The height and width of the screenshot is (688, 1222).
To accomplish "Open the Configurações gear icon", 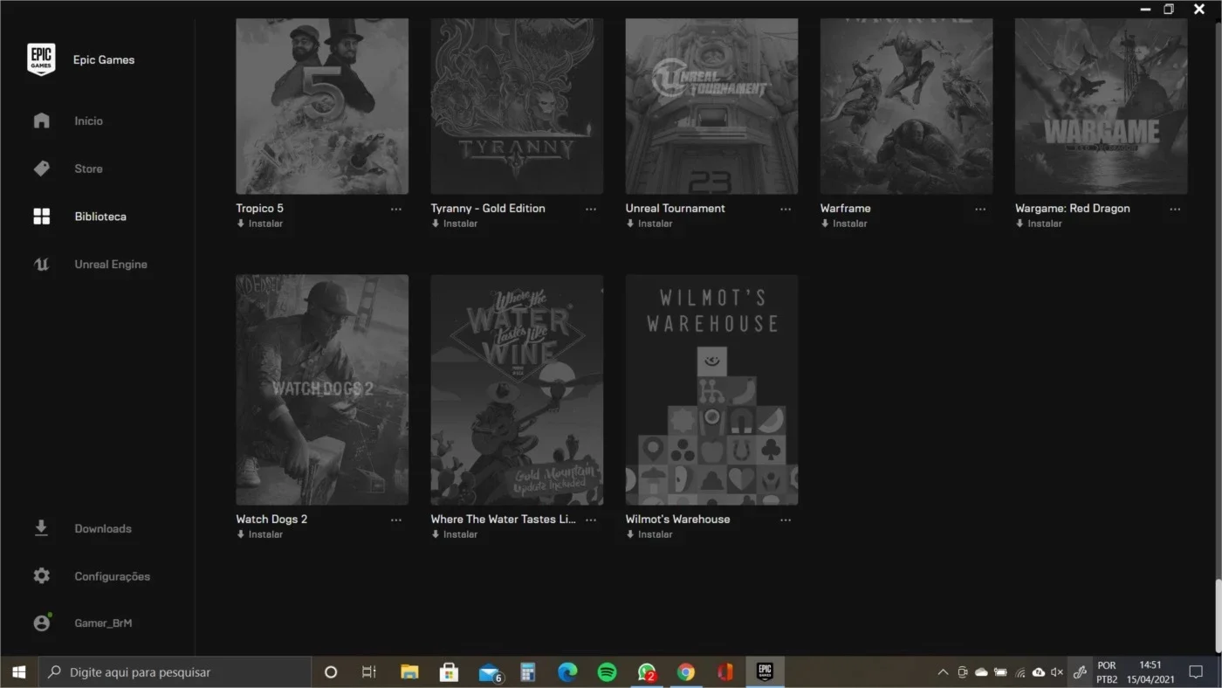I will point(41,576).
